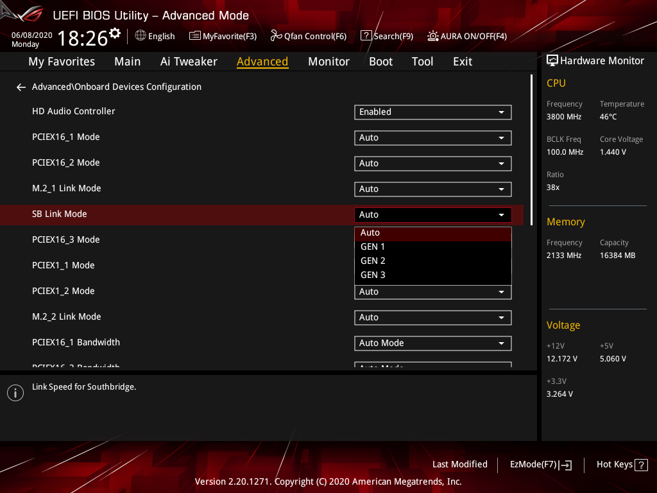The width and height of the screenshot is (657, 493).
Task: Click the PCIEX16_1 Bandwidth label
Action: coord(76,343)
